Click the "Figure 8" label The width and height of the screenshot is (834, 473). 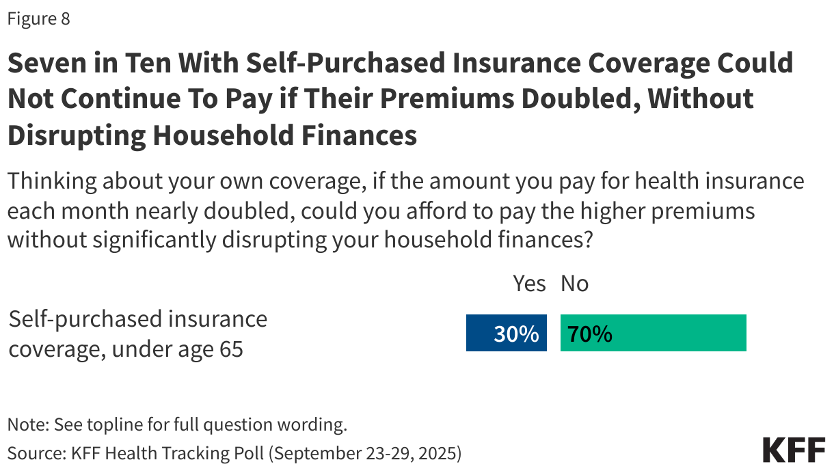point(38,19)
